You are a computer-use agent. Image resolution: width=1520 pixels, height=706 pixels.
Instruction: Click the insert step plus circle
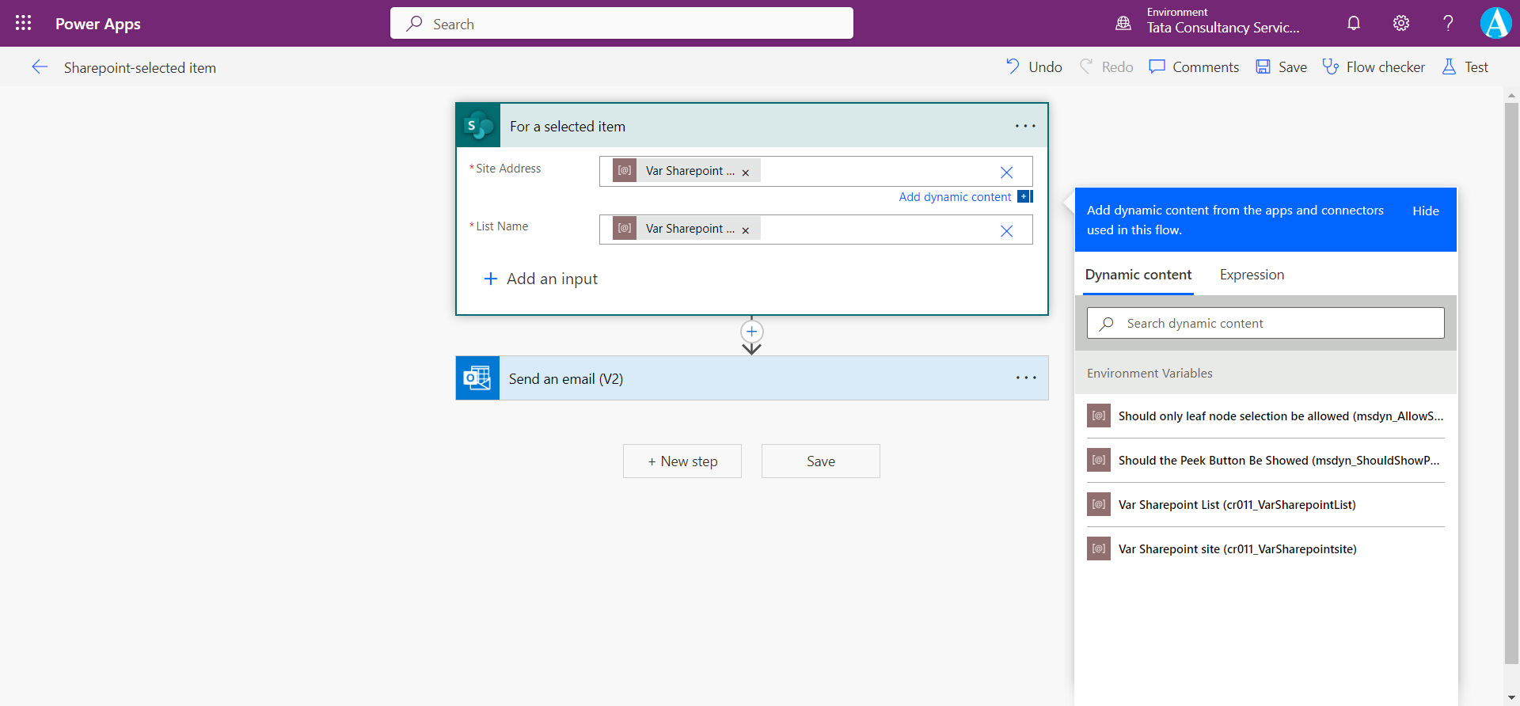click(751, 332)
